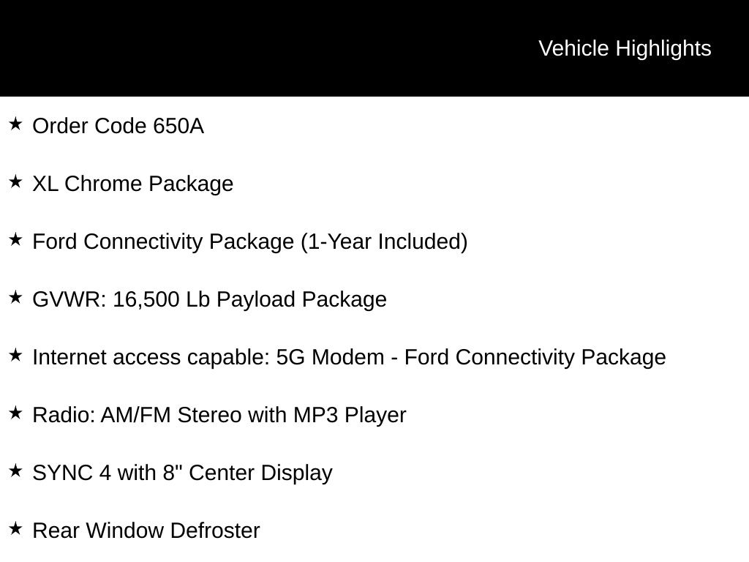Click Ford Connectivity Package (1-Year Included)
This screenshot has height=562, width=749.
tap(250, 241)
